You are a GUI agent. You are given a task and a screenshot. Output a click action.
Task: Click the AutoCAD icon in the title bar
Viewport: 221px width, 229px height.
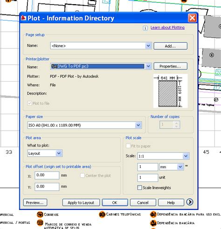coord(23,18)
